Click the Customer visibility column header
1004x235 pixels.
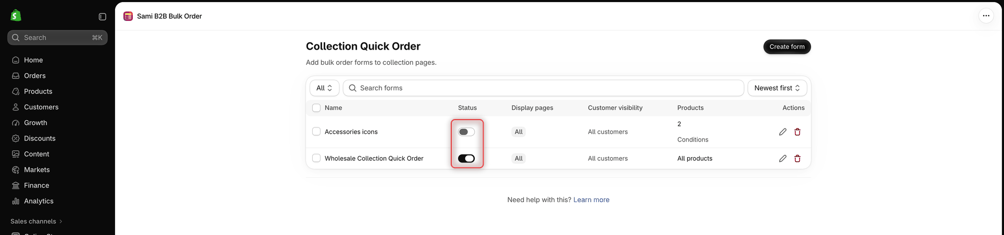[615, 108]
